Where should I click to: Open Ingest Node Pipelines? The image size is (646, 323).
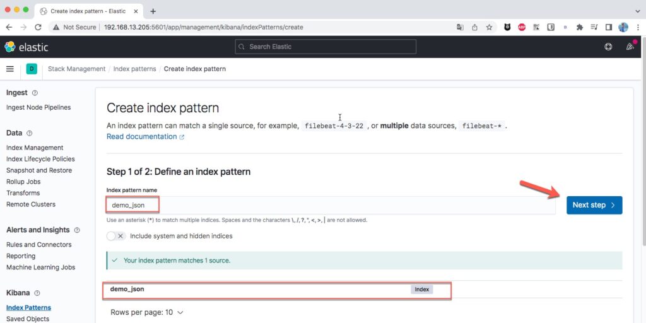click(x=38, y=107)
